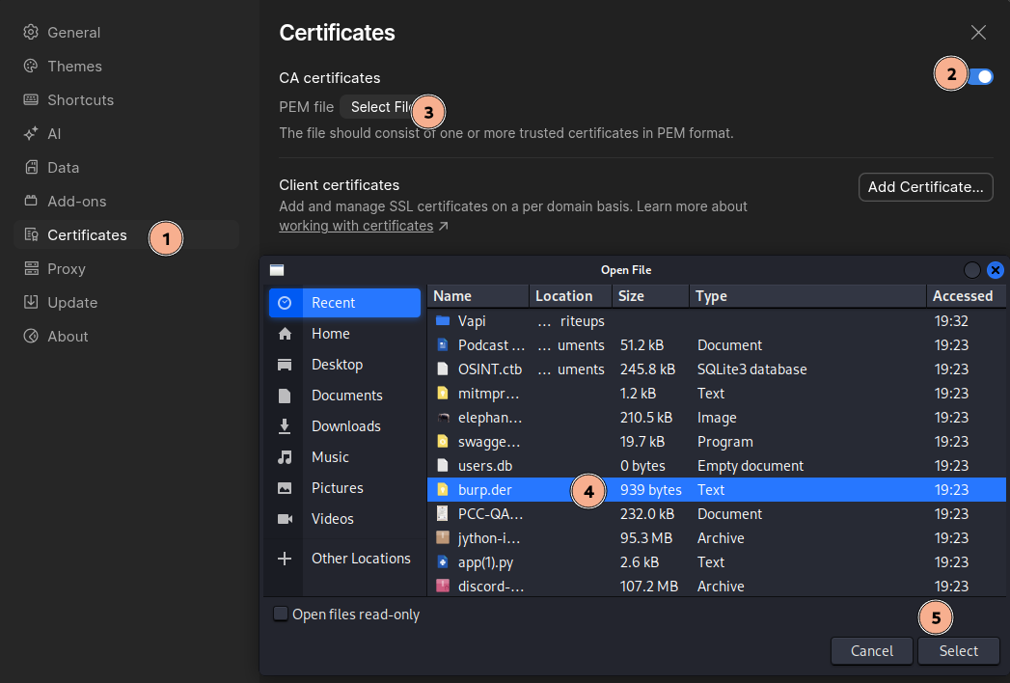Click the Videos camera icon in file dialog
Image resolution: width=1010 pixels, height=683 pixels.
285,519
